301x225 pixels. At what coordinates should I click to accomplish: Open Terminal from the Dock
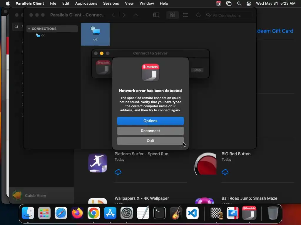(x=160, y=213)
